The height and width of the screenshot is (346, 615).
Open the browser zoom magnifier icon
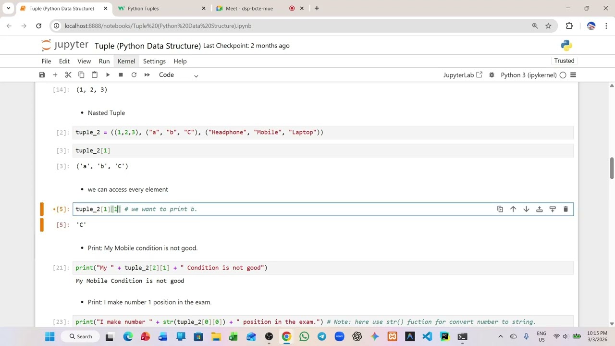click(535, 26)
